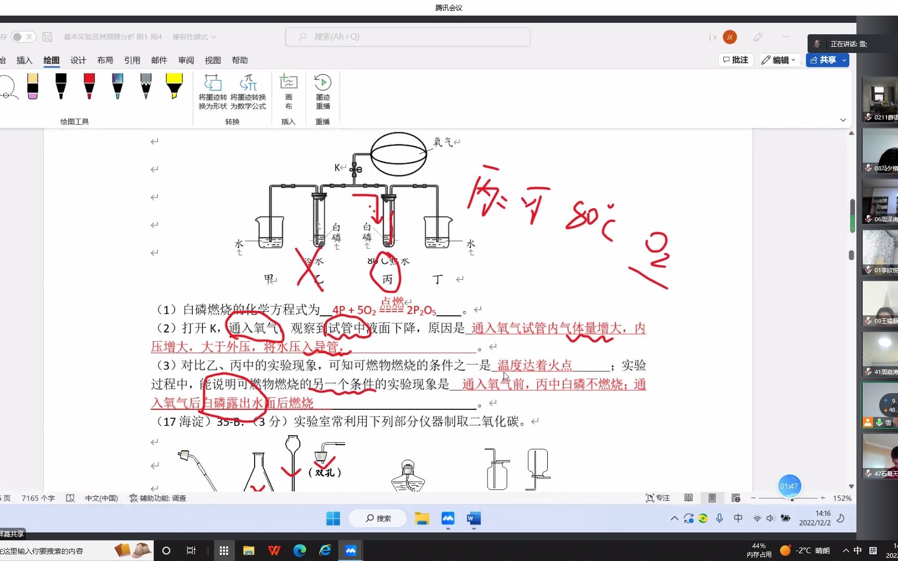
Task: Select the red pen tool
Action: pos(89,86)
